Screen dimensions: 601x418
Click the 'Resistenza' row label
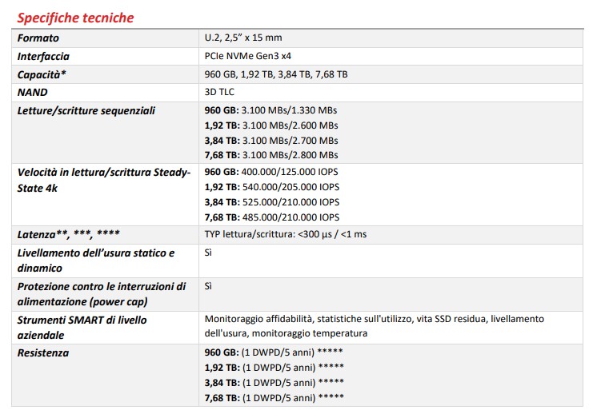click(43, 352)
